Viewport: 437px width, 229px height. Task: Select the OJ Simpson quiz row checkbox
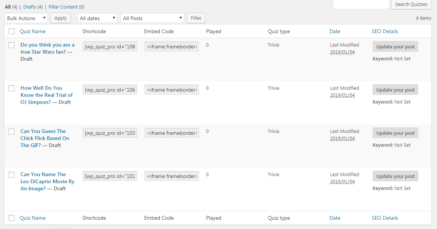coord(12,88)
